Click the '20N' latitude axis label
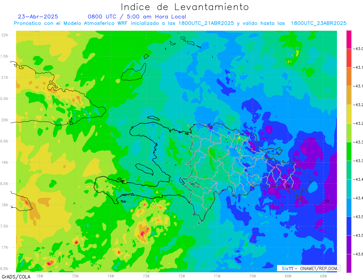The height and width of the screenshot is (280, 363). click(5, 120)
